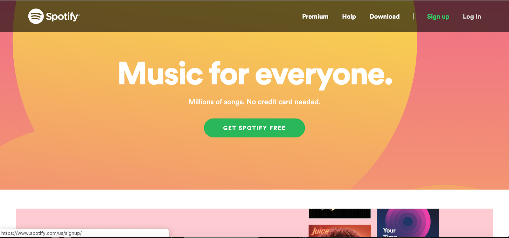This screenshot has width=509, height=238.
Task: Select the green Sign up link
Action: (438, 16)
